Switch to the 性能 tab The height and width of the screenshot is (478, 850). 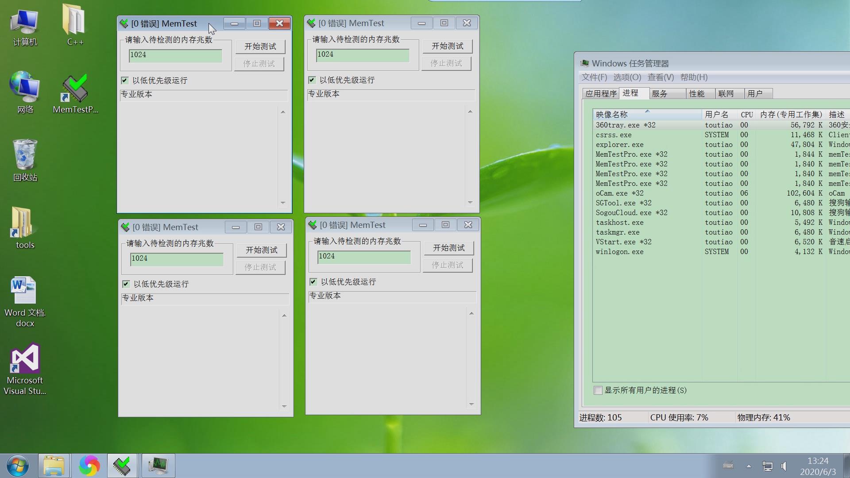696,94
